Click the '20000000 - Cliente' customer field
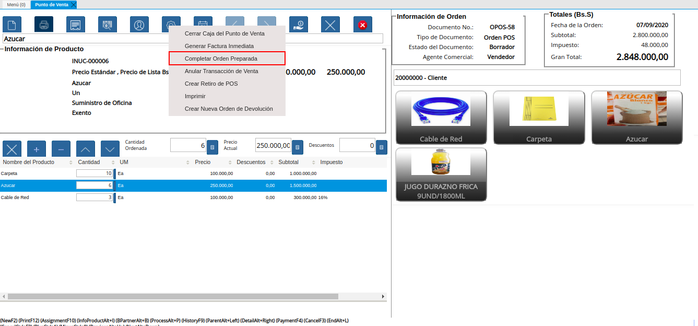The image size is (698, 326). pos(538,77)
